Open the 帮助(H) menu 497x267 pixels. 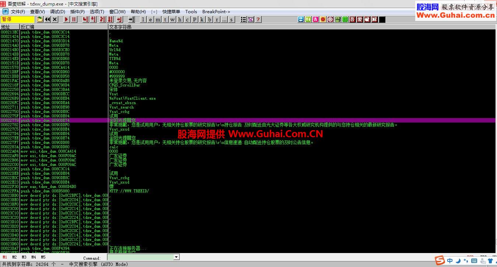(x=138, y=12)
